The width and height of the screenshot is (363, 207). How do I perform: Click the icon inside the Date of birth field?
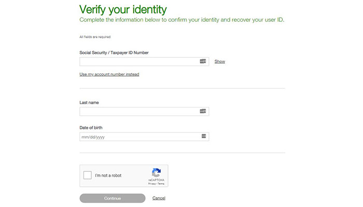click(x=204, y=137)
